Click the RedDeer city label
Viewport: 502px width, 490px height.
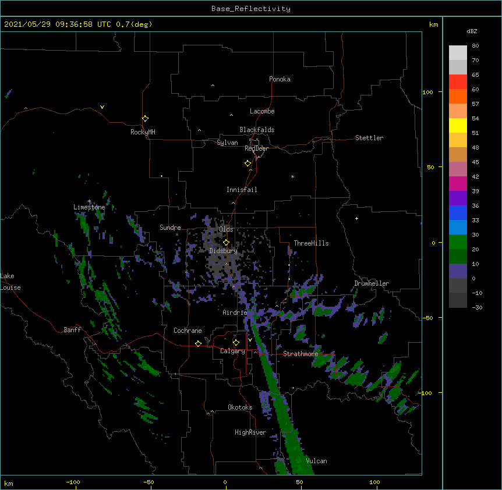tap(256, 148)
